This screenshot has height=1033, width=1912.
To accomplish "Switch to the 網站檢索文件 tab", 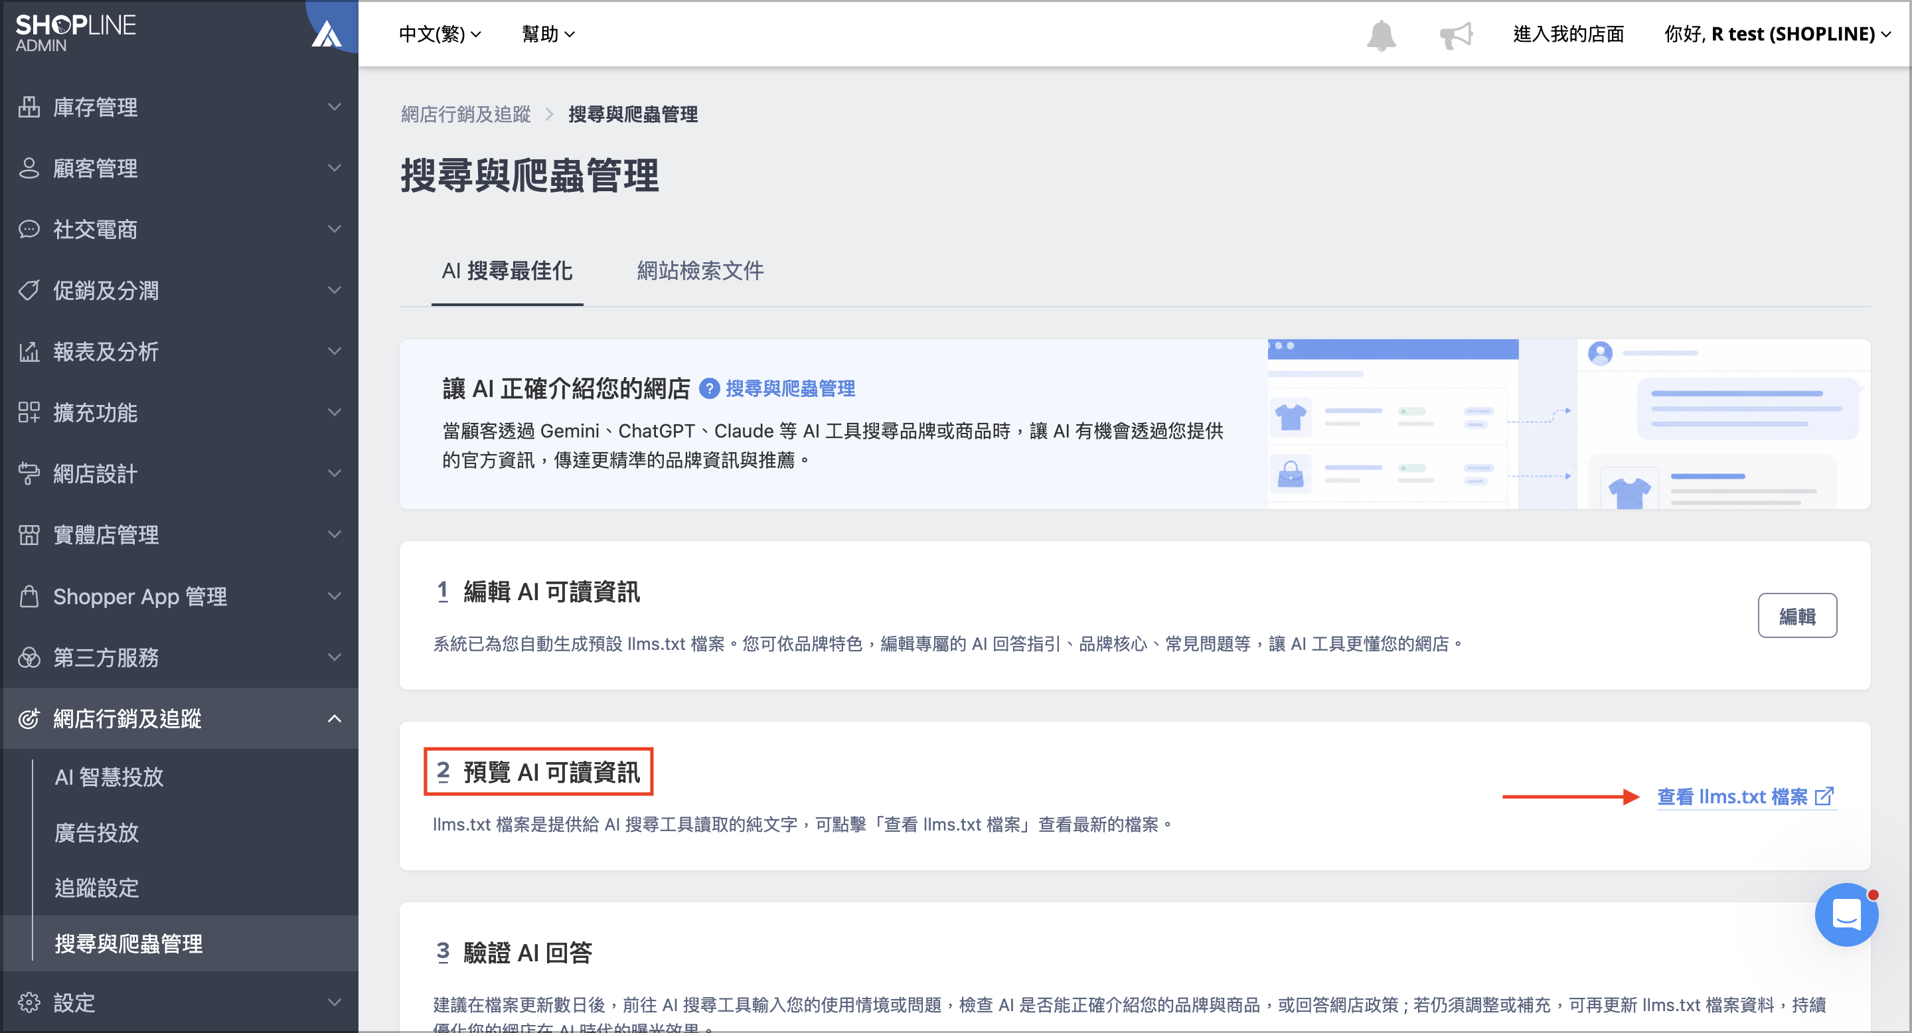I will (700, 271).
